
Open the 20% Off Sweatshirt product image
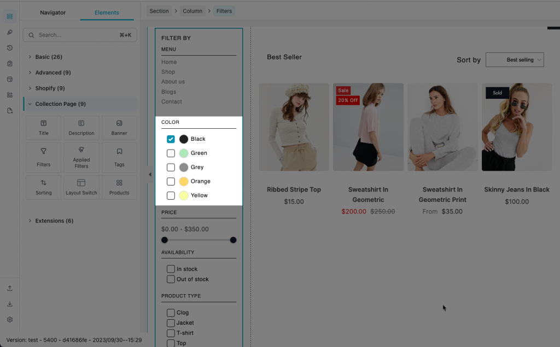pyautogui.click(x=368, y=127)
